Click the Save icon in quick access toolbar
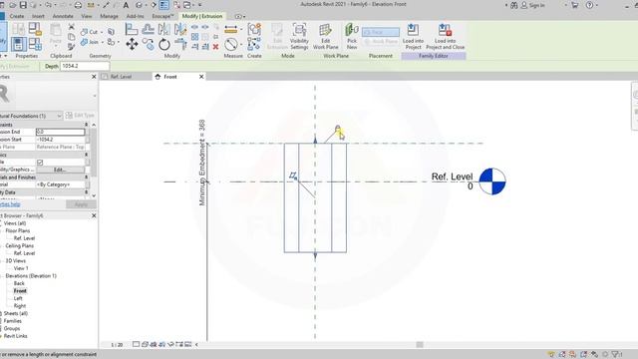Viewport: 638px width, 359px height. 23,5
